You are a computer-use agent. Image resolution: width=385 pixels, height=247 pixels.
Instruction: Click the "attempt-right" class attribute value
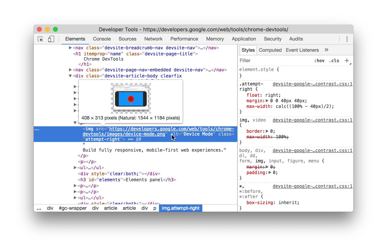pyautogui.click(x=103, y=139)
